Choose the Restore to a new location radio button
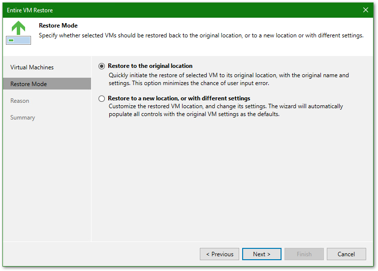This screenshot has width=378, height=271. click(x=102, y=98)
